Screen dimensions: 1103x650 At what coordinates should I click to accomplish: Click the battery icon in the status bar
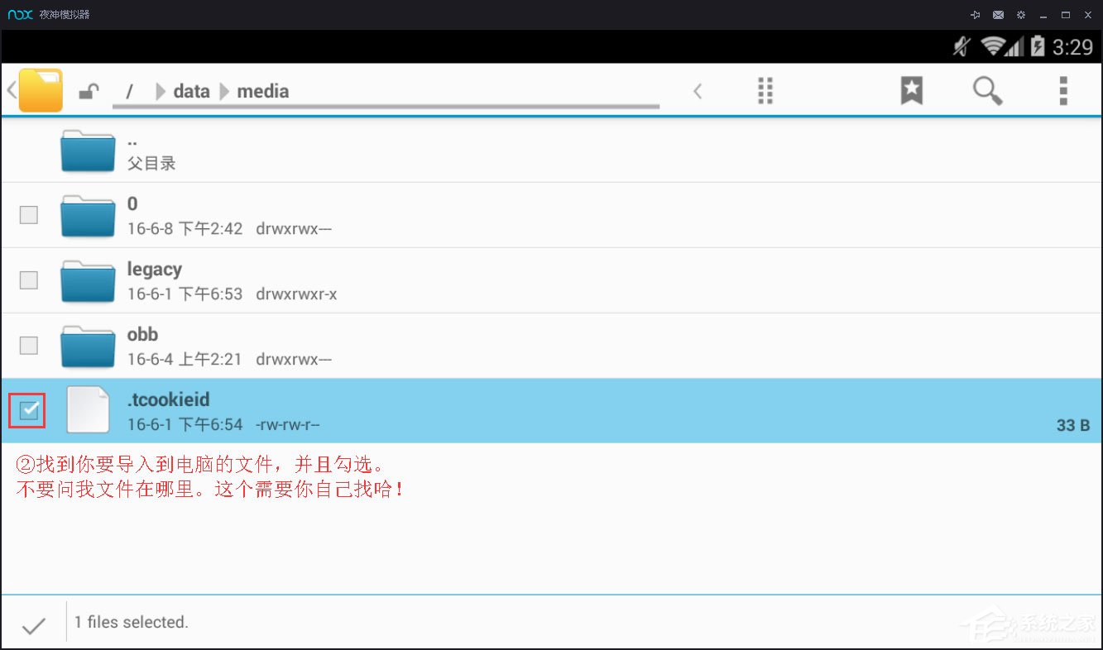(x=1037, y=47)
